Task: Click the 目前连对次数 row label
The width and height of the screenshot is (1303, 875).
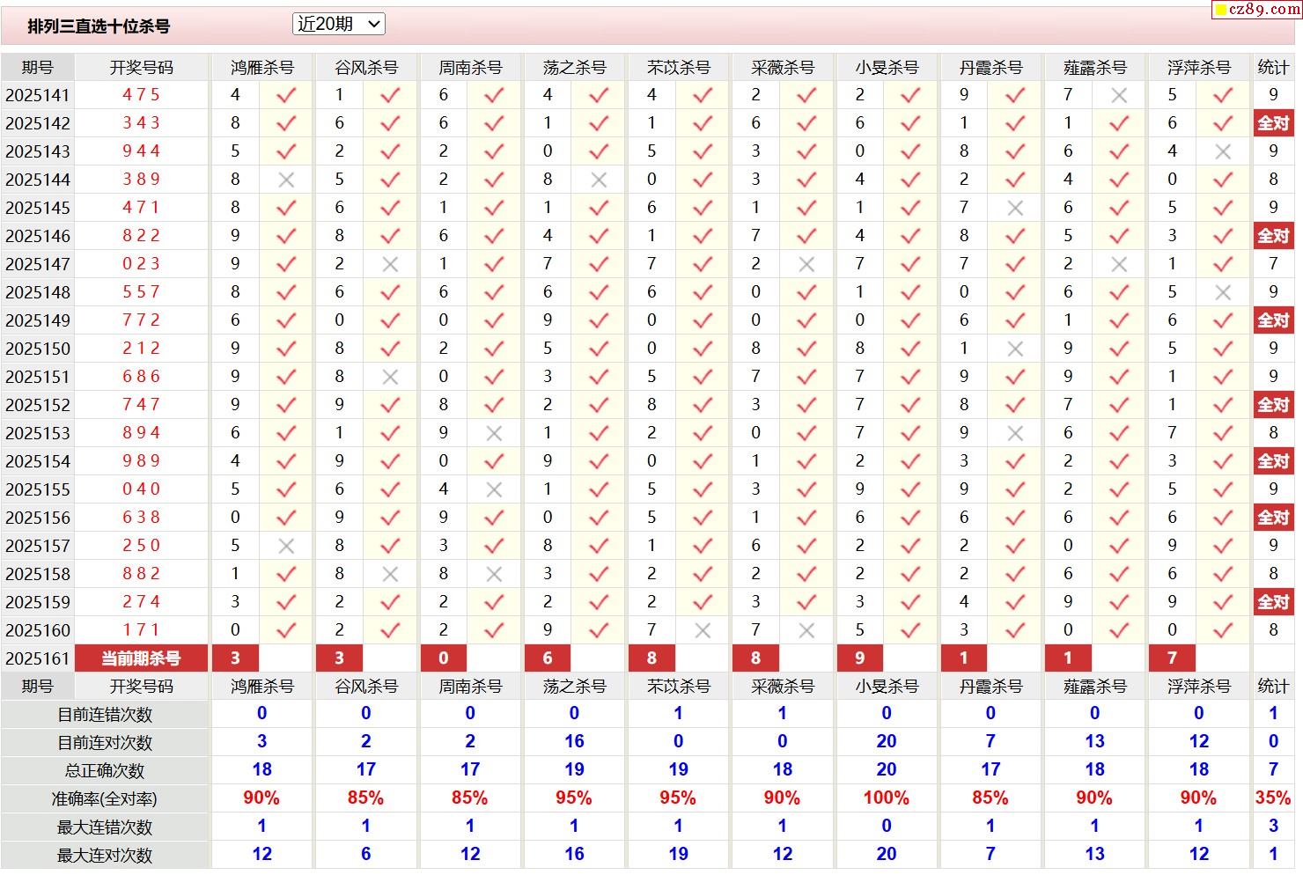Action: [105, 743]
